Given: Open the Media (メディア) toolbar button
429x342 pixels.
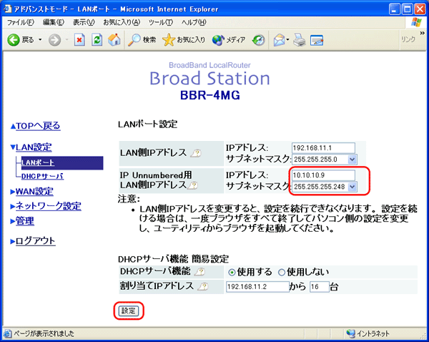Looking at the screenshot, I should [x=229, y=40].
